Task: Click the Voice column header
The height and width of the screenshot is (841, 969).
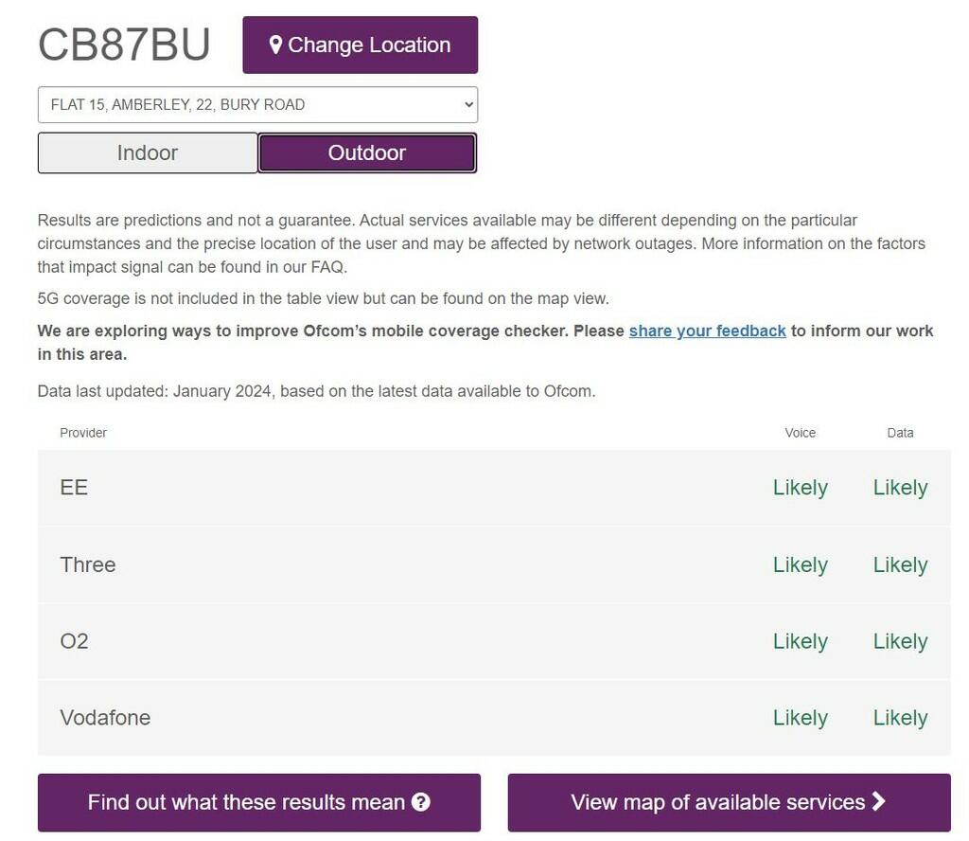Action: (800, 433)
